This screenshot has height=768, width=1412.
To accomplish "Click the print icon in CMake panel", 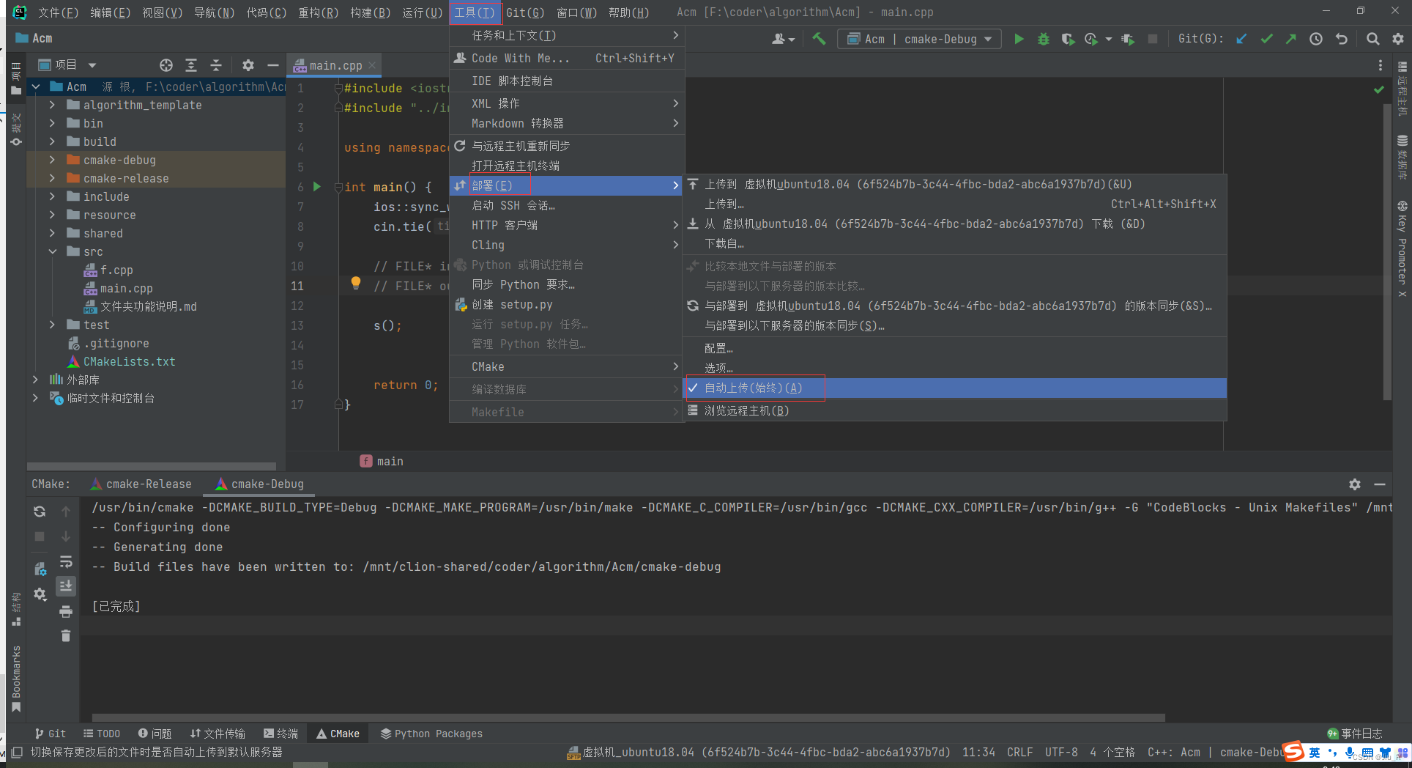I will click(x=66, y=611).
